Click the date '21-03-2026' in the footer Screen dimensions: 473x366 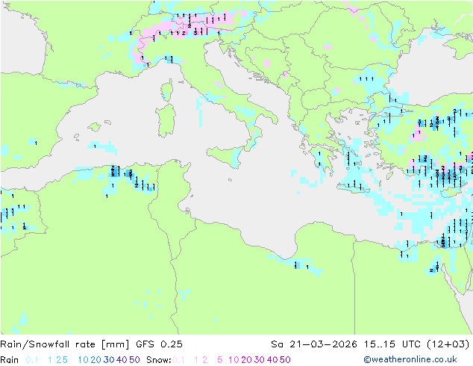pos(323,344)
